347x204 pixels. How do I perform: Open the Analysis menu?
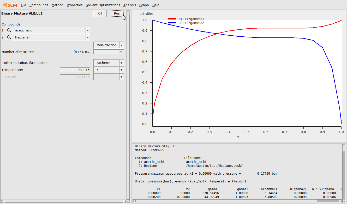(x=130, y=5)
